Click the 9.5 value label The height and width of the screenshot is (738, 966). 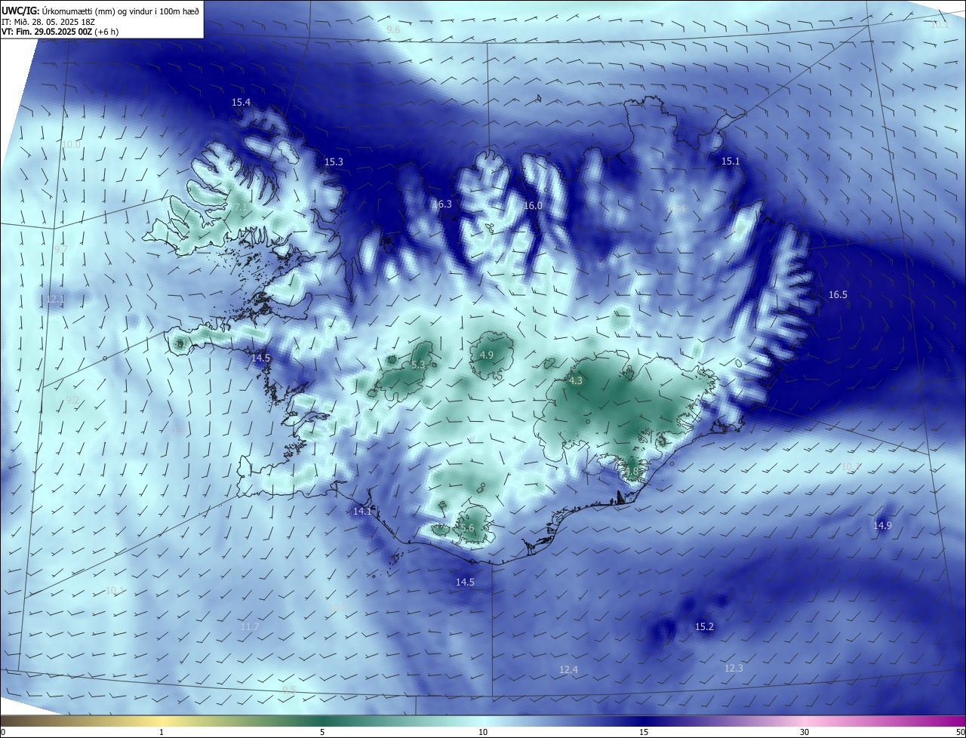click(x=288, y=689)
